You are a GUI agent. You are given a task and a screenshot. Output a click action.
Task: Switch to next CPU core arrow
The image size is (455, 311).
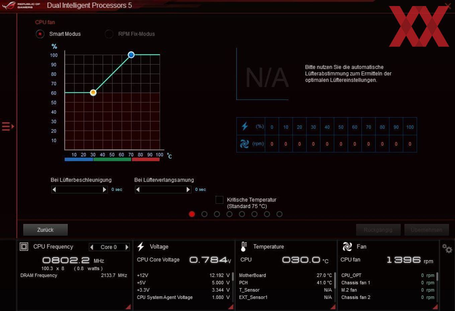coord(127,247)
